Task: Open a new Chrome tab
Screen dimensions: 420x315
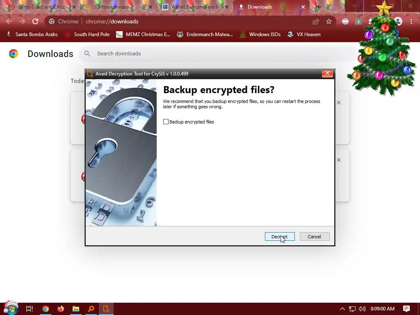Action: (x=318, y=7)
